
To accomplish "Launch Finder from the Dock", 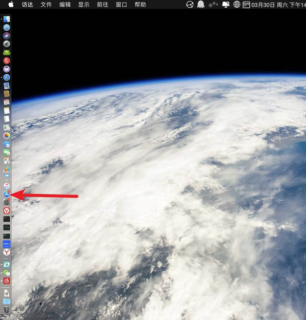I will pos(7,19).
